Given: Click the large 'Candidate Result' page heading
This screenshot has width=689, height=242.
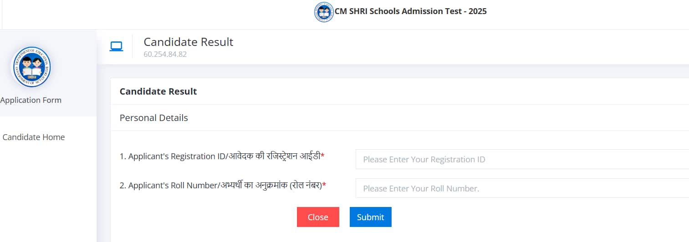Looking at the screenshot, I should click(189, 42).
